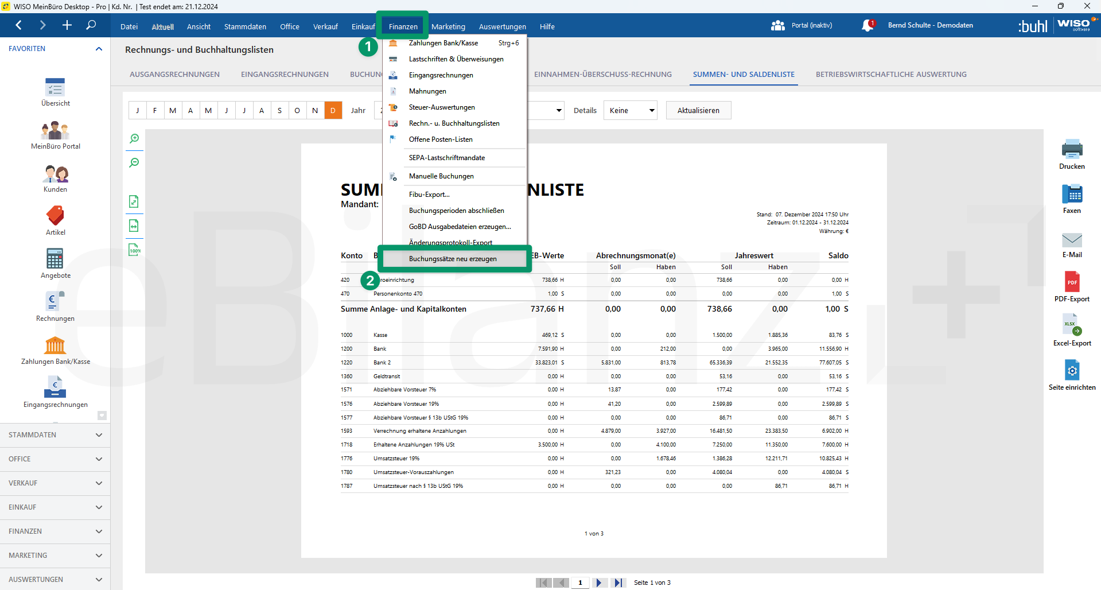Zoom out of the report preview

click(x=134, y=162)
